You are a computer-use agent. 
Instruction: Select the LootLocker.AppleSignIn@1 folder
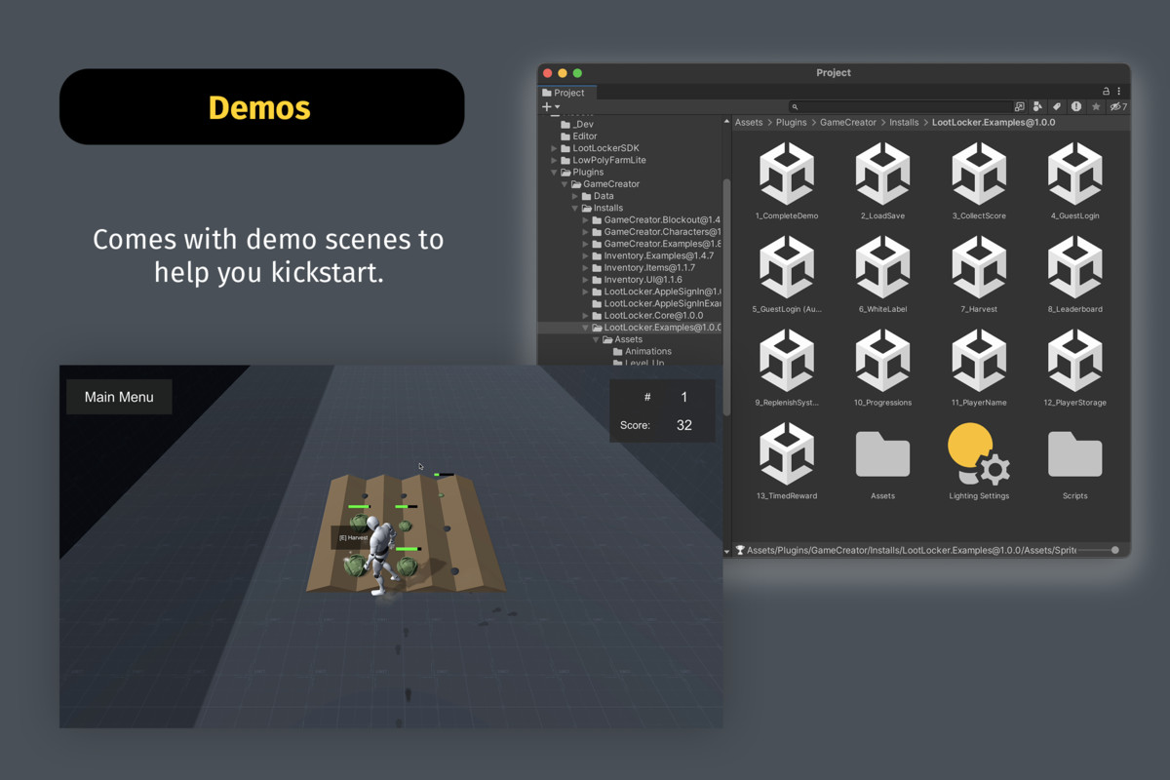click(x=656, y=292)
